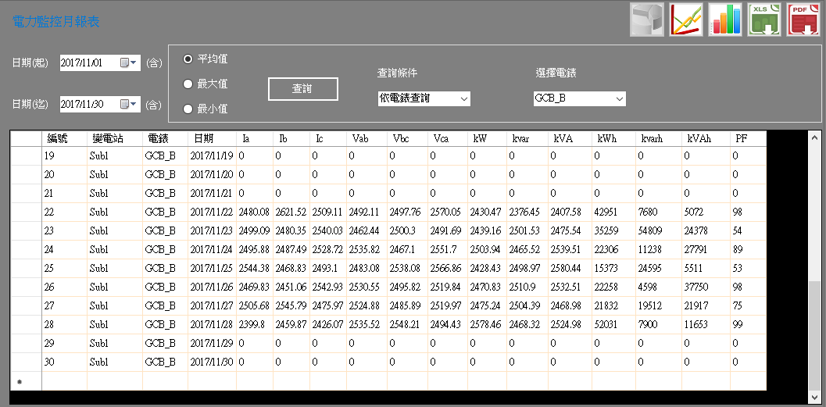Select kVAh value 37750

click(706, 287)
